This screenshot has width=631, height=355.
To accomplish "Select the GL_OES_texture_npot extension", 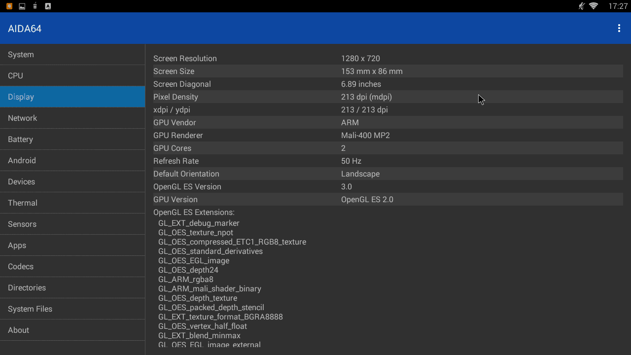I will [196, 233].
